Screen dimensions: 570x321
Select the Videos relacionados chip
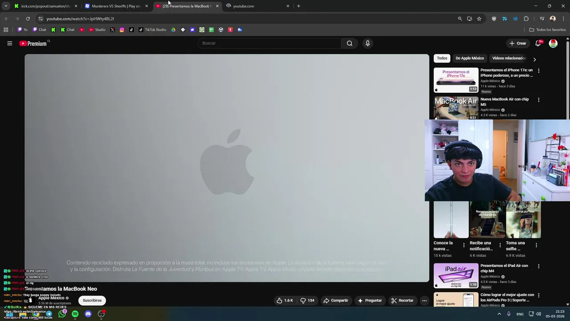point(509,58)
